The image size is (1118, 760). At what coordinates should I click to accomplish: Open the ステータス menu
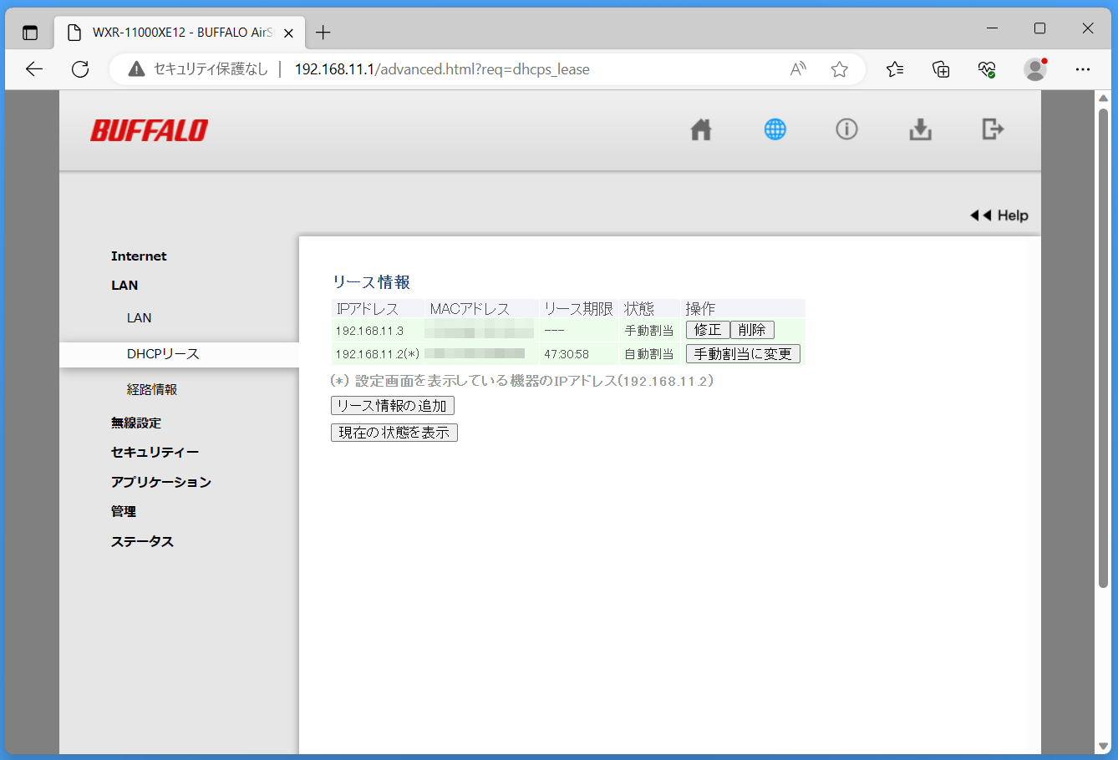click(143, 542)
